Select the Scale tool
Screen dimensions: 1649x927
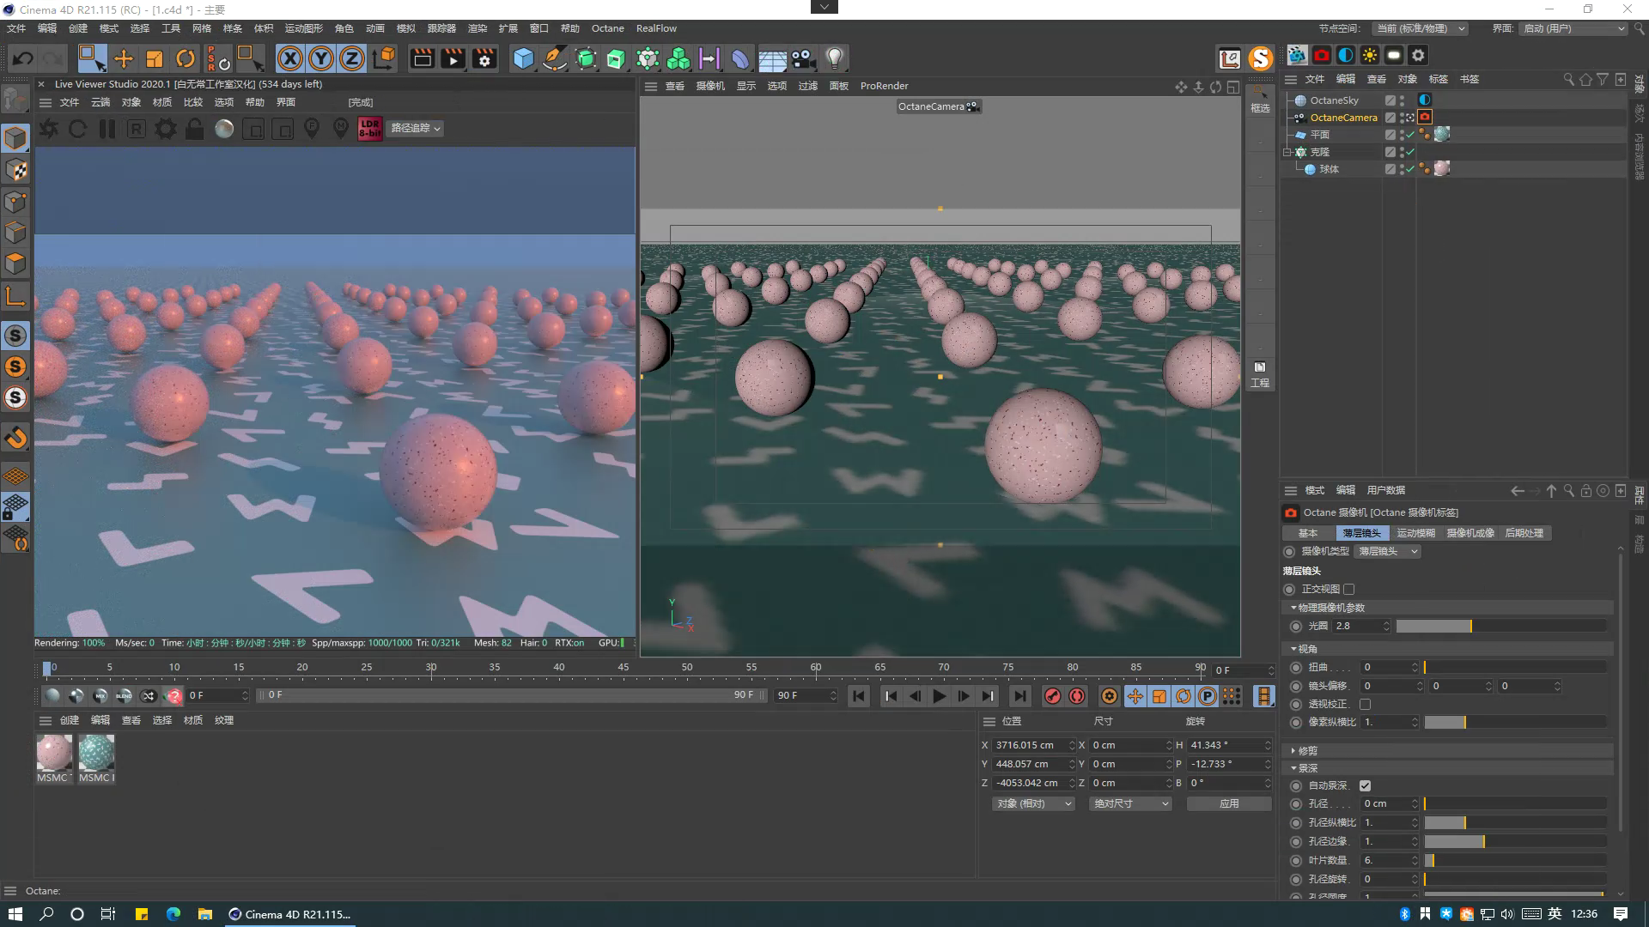[155, 58]
